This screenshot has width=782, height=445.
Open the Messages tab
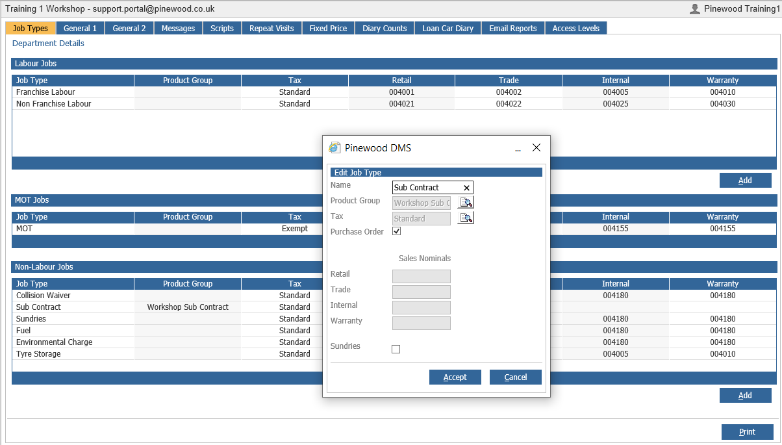click(x=178, y=28)
